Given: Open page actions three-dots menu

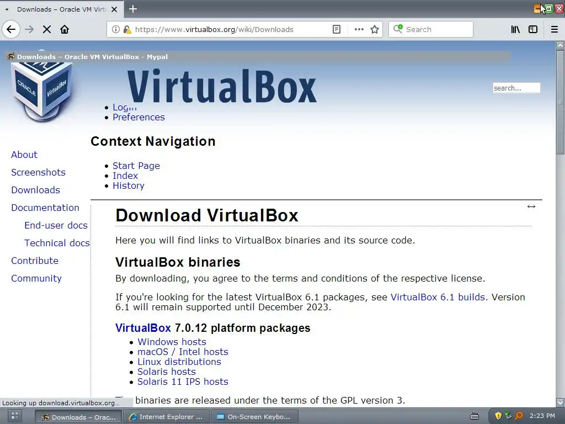Looking at the screenshot, I should [x=359, y=29].
